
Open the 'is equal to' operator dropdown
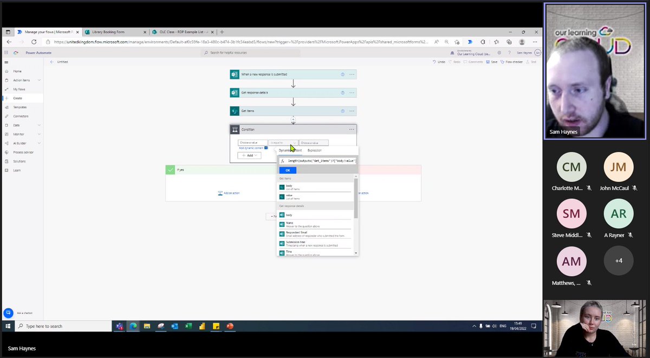click(283, 143)
